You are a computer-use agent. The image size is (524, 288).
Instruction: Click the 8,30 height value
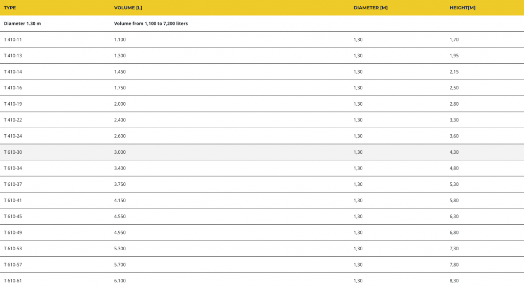[x=454, y=281]
